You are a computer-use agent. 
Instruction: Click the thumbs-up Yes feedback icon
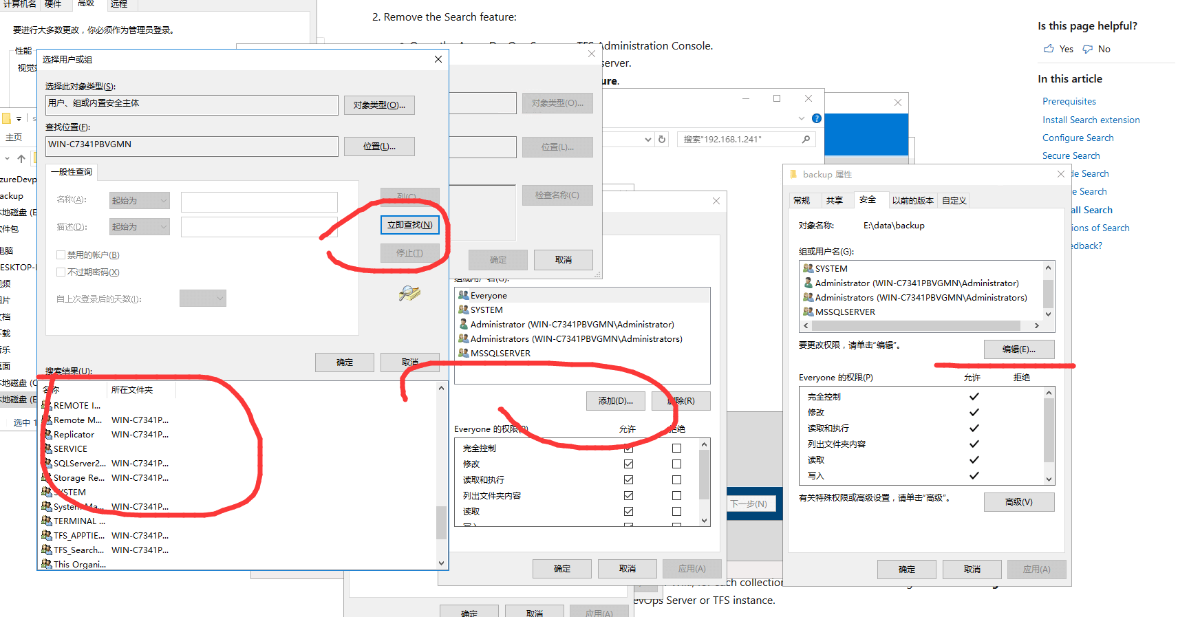click(x=1049, y=49)
